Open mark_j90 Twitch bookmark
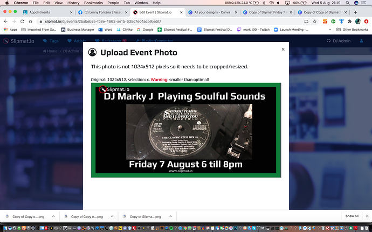 tap(253, 30)
